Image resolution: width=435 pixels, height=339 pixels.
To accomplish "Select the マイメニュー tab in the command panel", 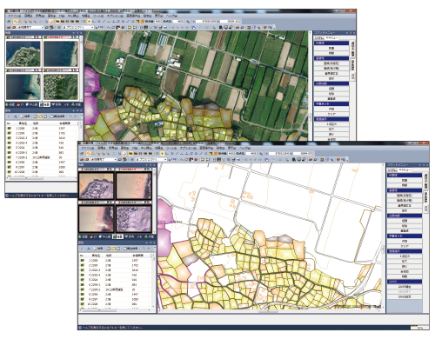I will [405, 170].
